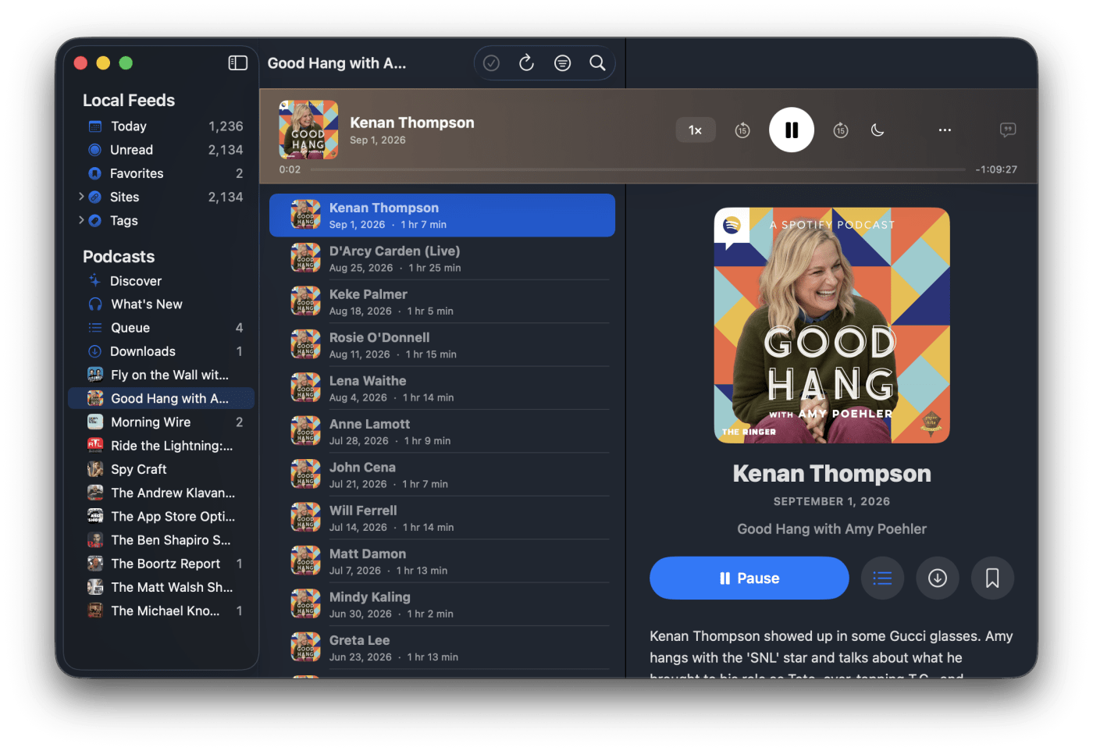Open the Mindy Kaling episode

(x=442, y=604)
